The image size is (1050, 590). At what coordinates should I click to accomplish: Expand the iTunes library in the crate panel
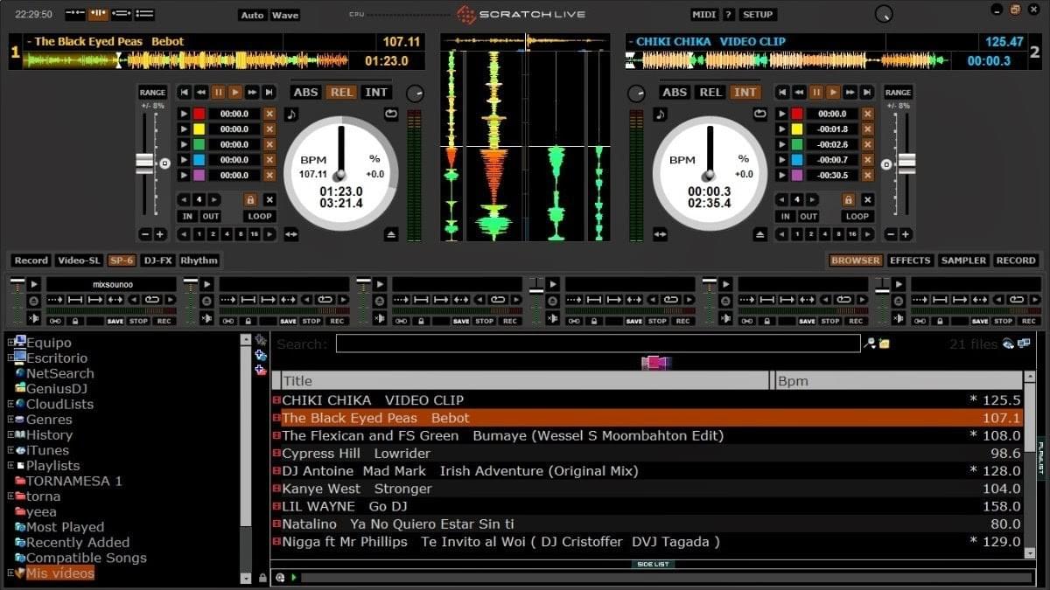pos(9,449)
